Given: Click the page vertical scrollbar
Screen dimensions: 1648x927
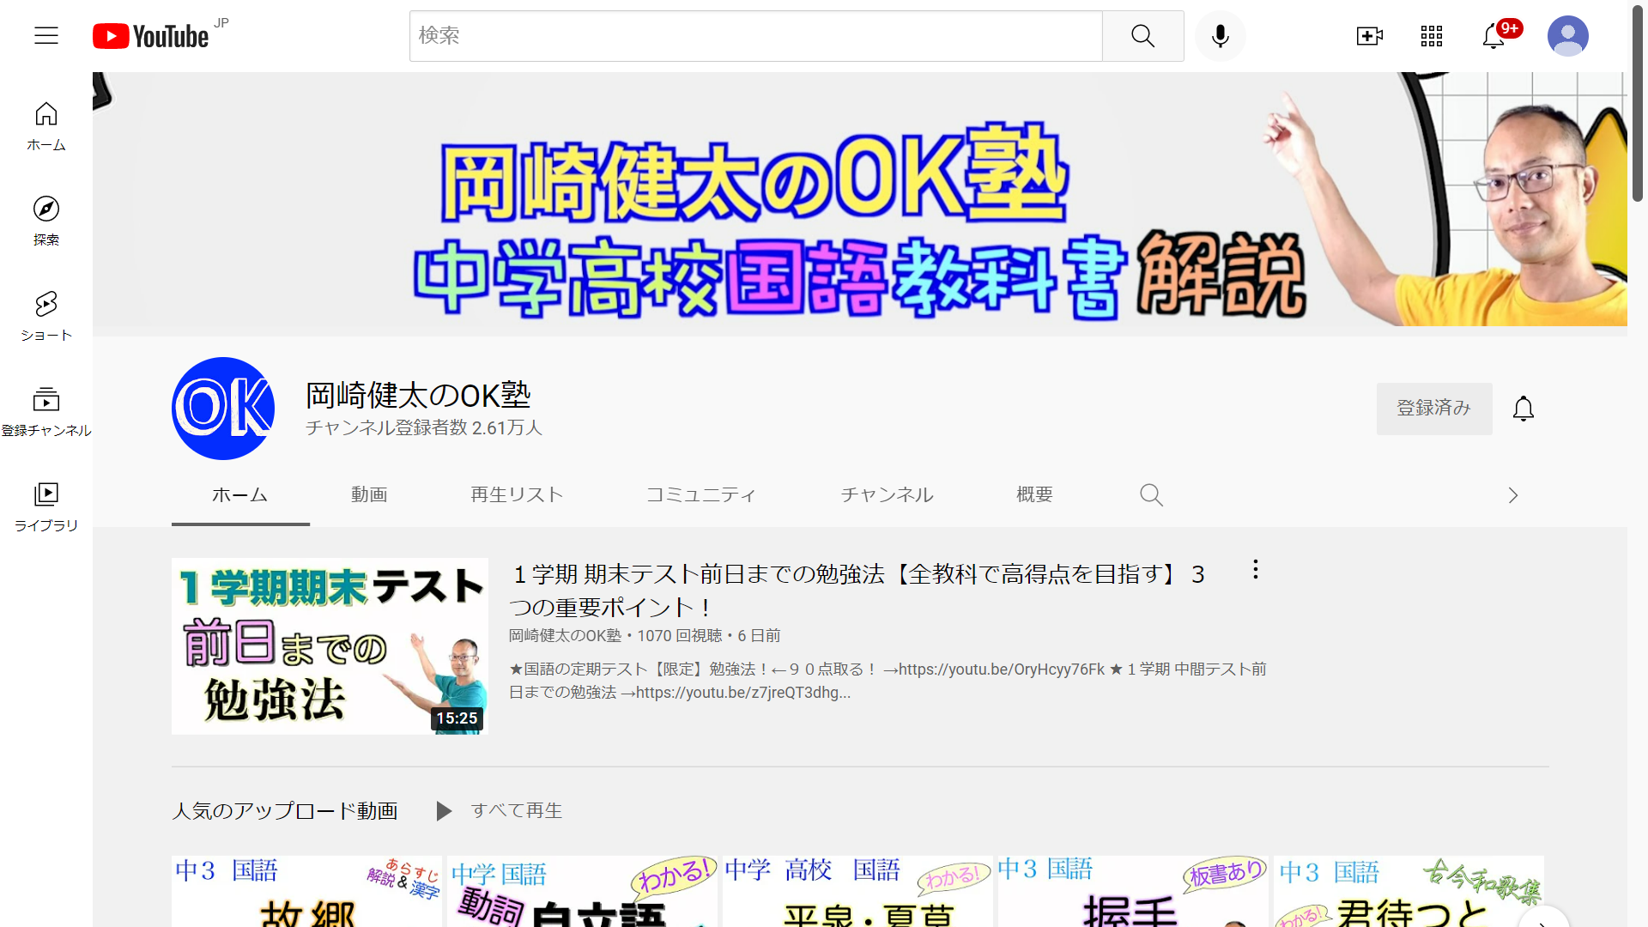Looking at the screenshot, I should click(x=1638, y=103).
